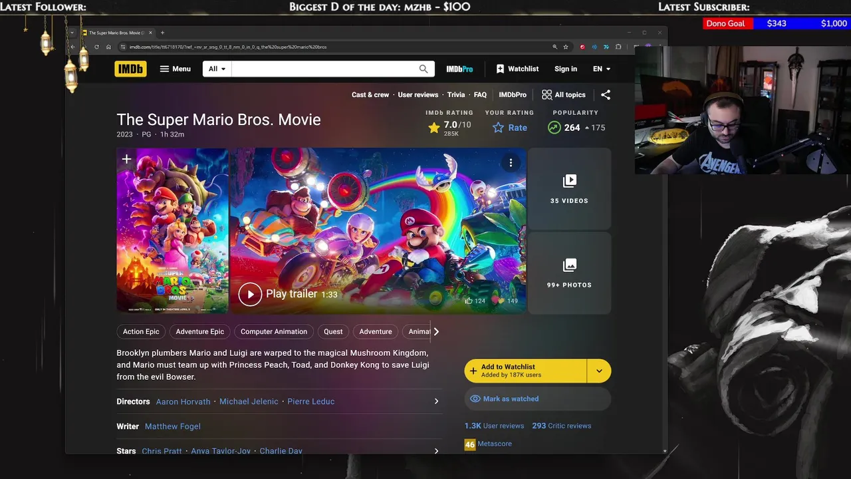Click the browser reload button
The width and height of the screenshot is (851, 479).
(96, 47)
